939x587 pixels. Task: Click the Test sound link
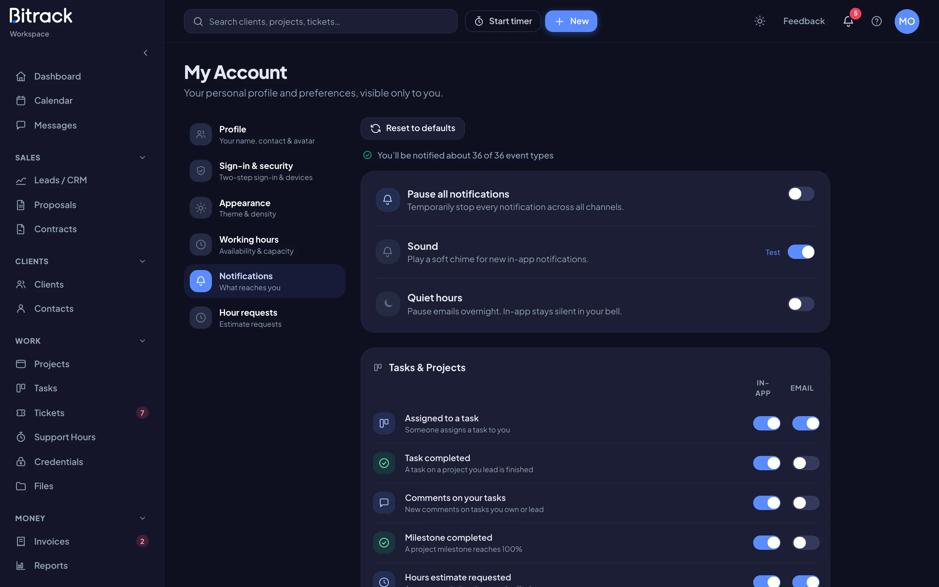[x=772, y=252]
